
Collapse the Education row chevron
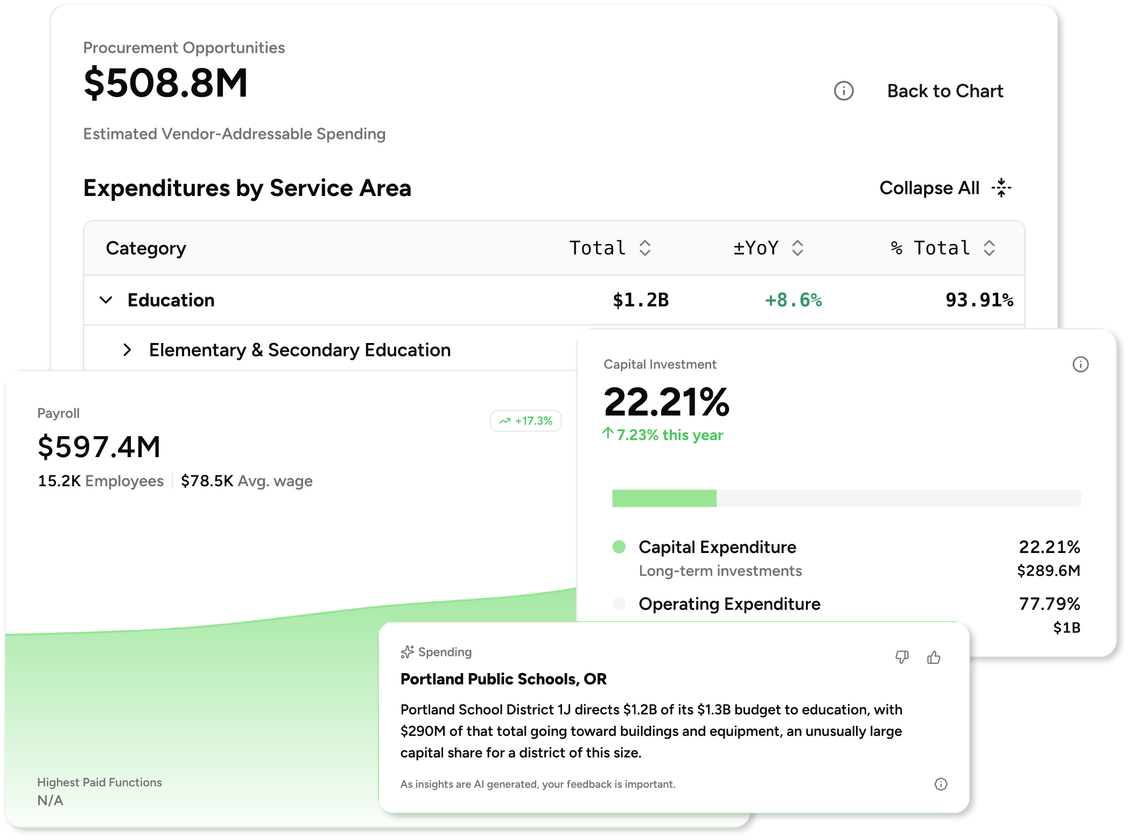pyautogui.click(x=106, y=300)
